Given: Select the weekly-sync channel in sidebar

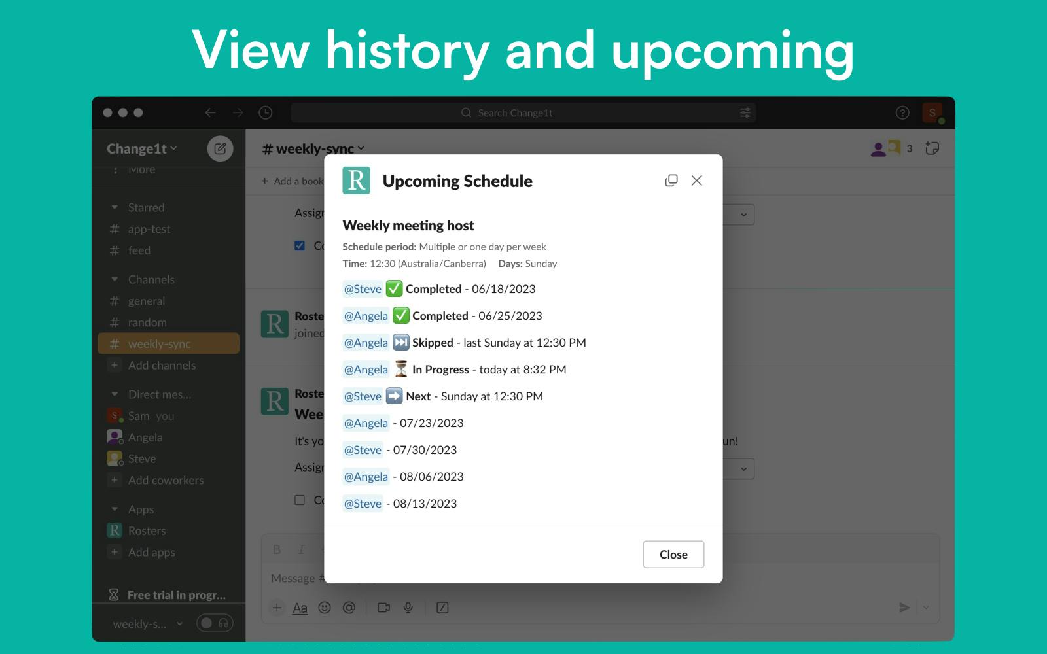Looking at the screenshot, I should pyautogui.click(x=169, y=343).
